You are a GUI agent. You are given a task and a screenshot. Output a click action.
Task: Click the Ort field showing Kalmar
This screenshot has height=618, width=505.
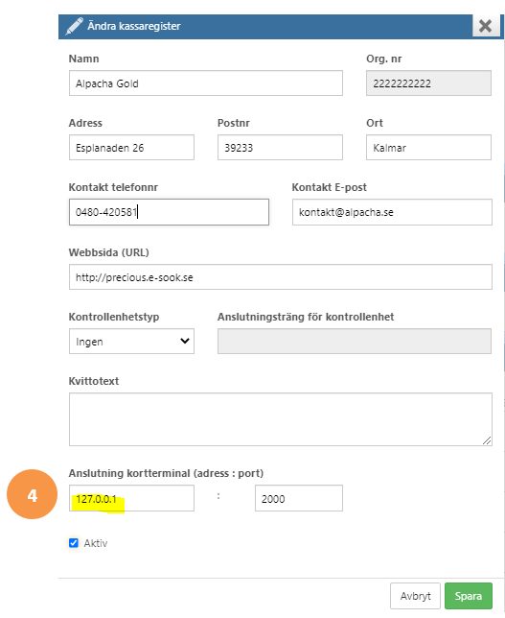click(428, 148)
